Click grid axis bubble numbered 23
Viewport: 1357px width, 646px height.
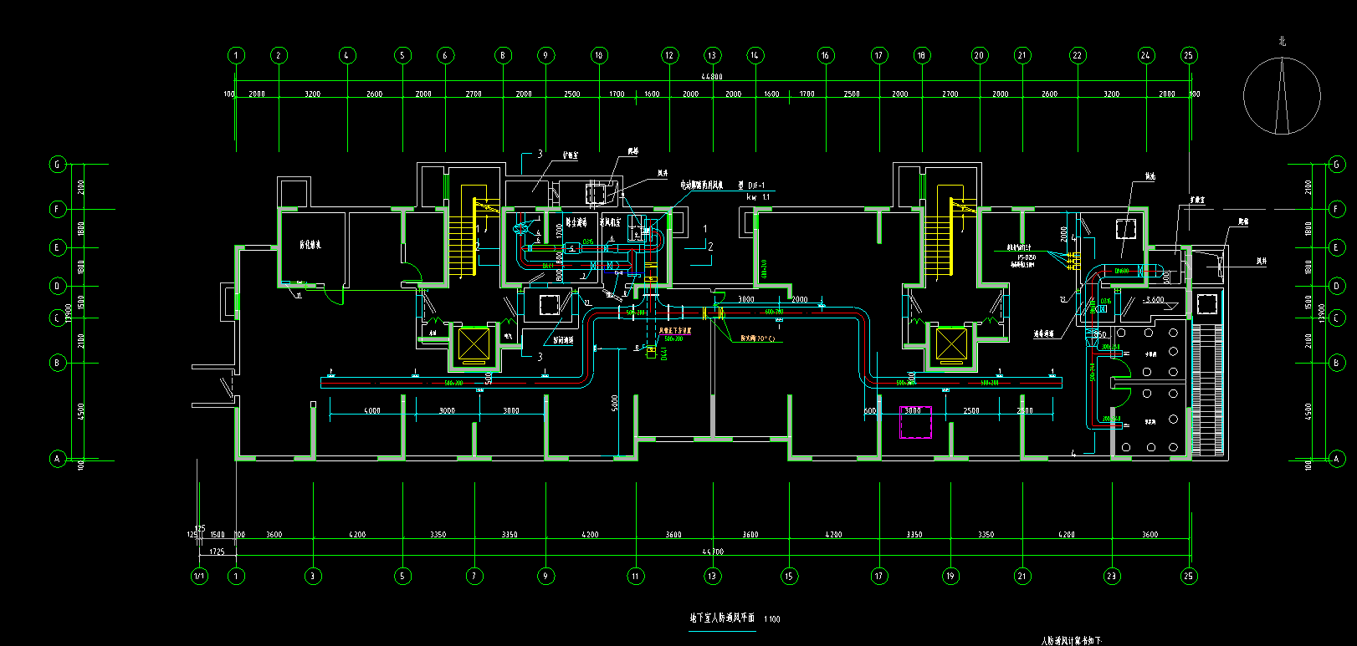coord(1112,576)
